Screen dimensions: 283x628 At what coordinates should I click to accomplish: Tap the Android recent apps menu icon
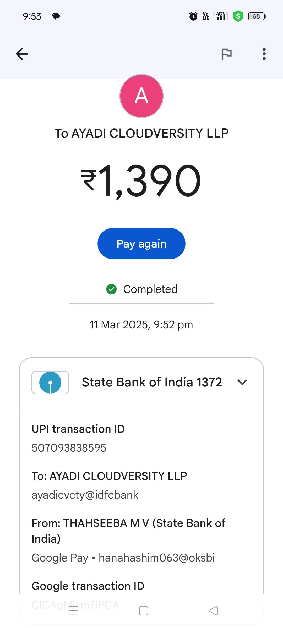coord(73,611)
